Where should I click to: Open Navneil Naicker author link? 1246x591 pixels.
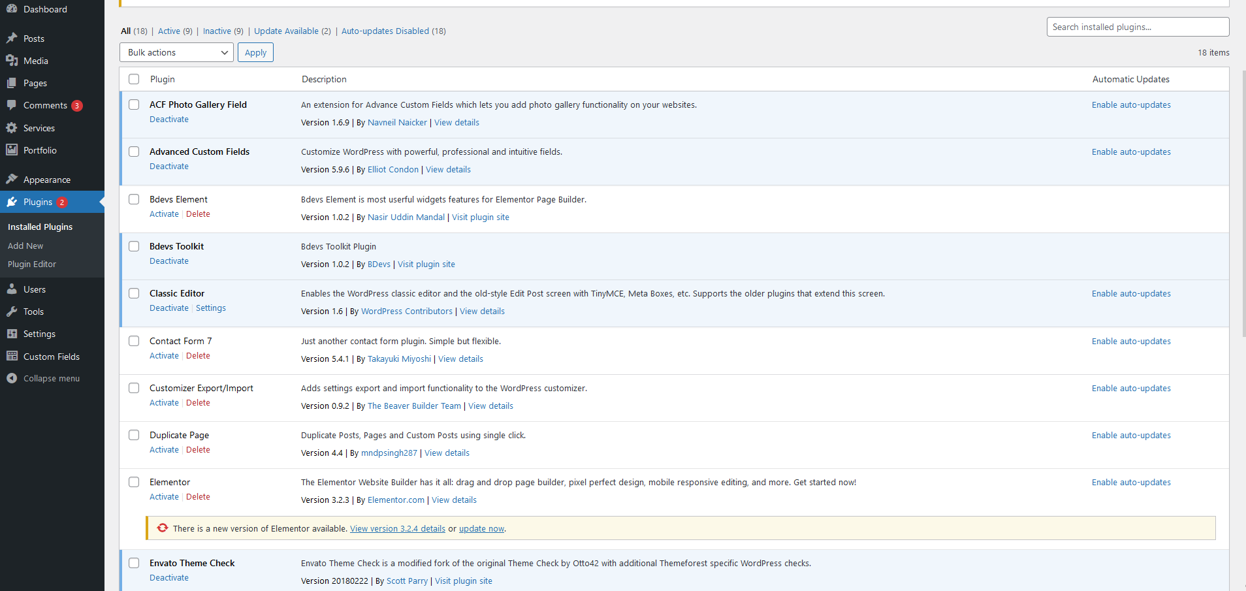click(397, 122)
